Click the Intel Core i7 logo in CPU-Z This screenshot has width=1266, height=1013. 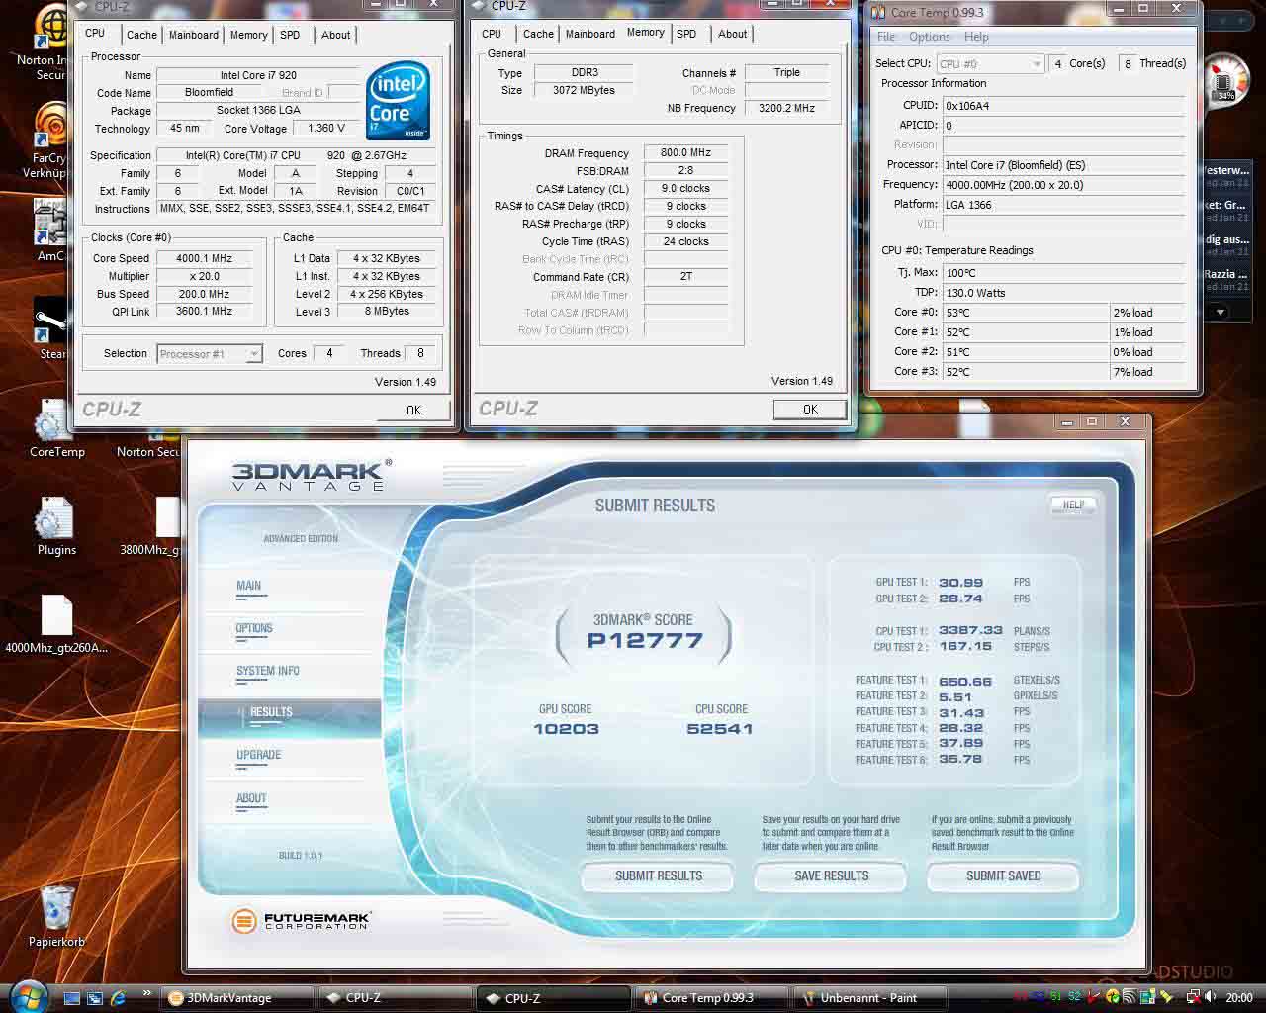(x=398, y=101)
